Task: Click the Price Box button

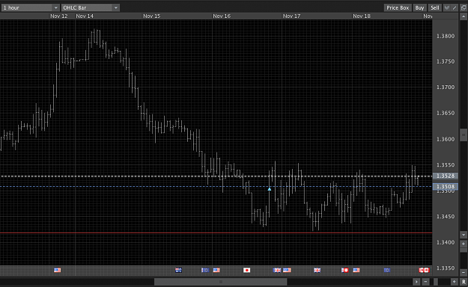Action: pos(398,7)
